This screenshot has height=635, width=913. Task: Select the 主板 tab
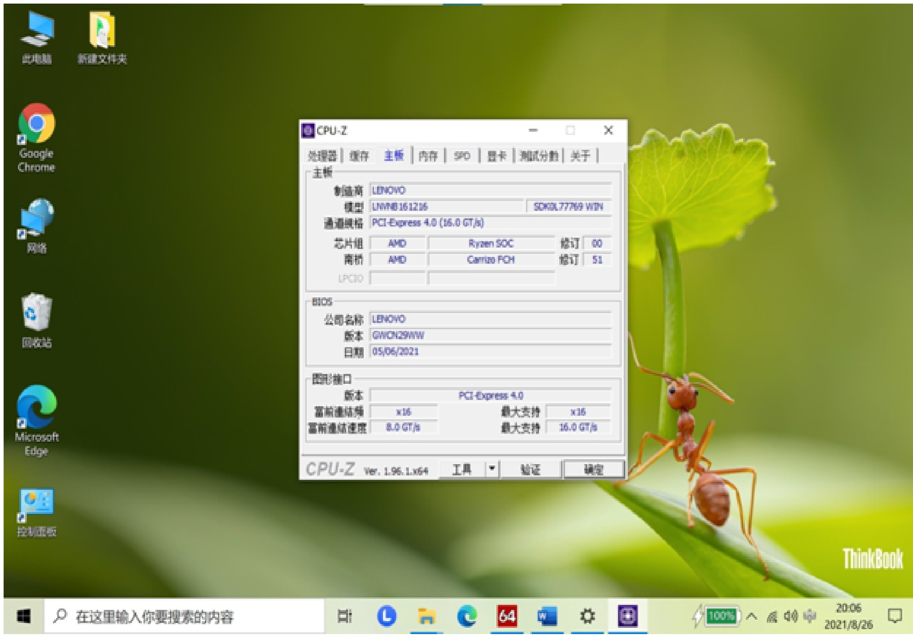point(394,155)
